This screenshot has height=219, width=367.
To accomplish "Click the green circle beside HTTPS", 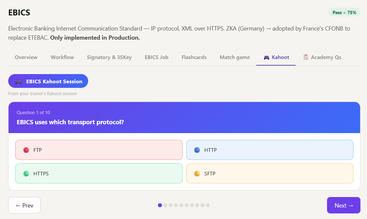I will (x=26, y=173).
